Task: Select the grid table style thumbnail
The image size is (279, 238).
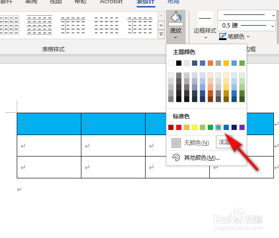Action: pos(9,25)
